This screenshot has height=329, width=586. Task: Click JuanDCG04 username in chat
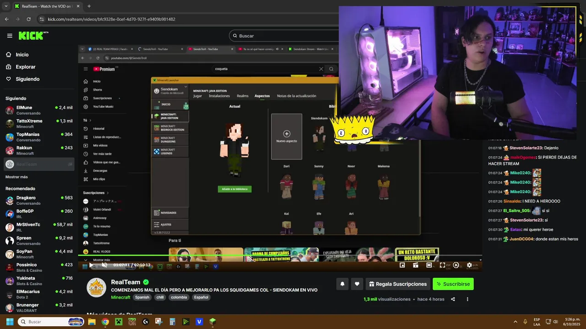(x=522, y=239)
